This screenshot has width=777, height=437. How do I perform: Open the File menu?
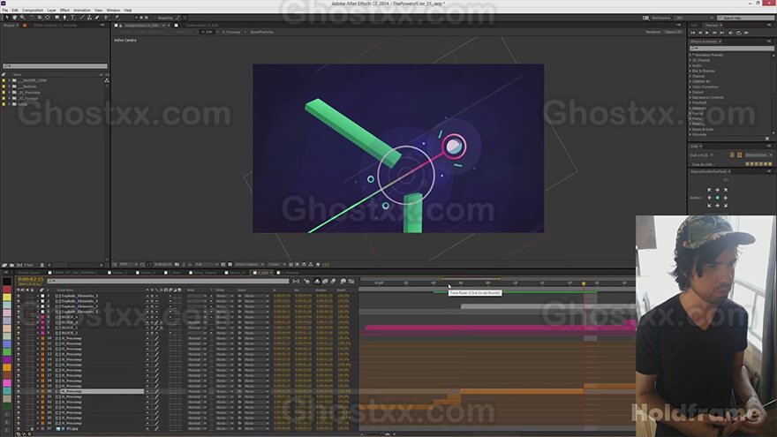5,10
